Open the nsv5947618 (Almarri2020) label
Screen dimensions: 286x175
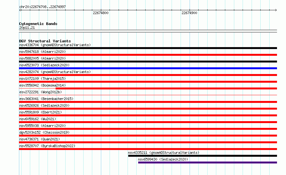(x=42, y=52)
